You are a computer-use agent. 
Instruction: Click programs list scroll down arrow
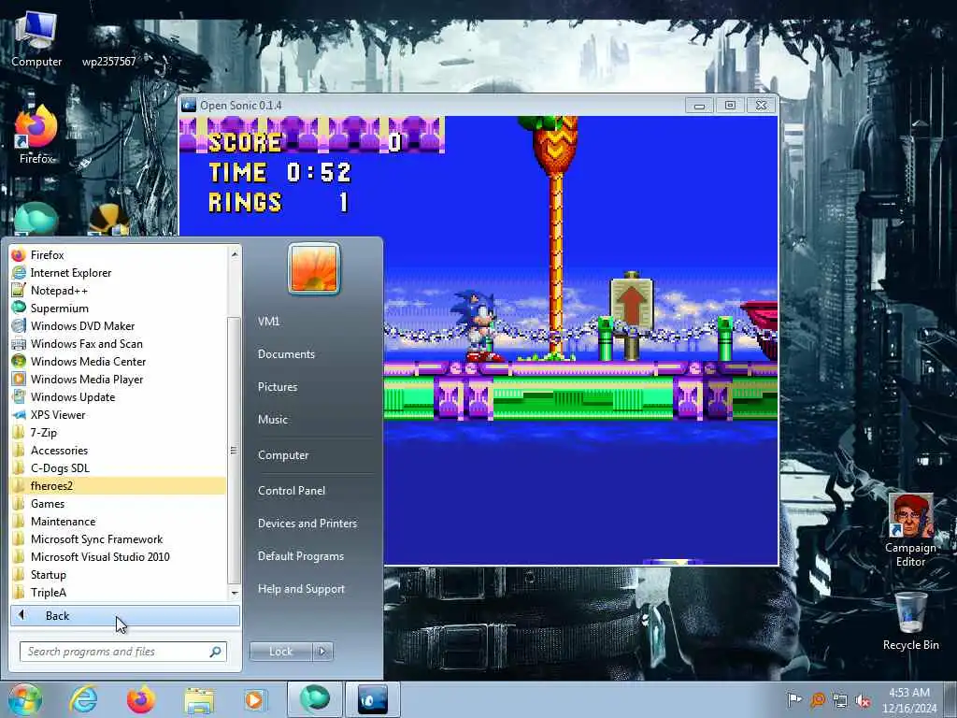pos(235,593)
